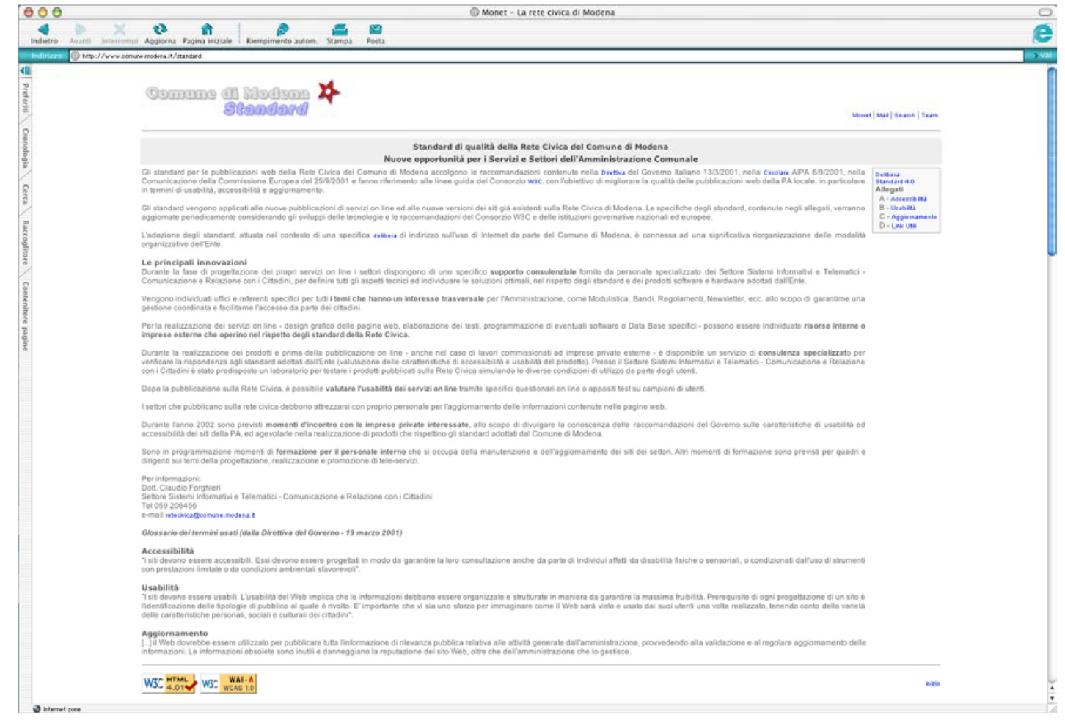The width and height of the screenshot is (1065, 723).
Task: Expand the Cerca side panel tab
Action: point(25,194)
